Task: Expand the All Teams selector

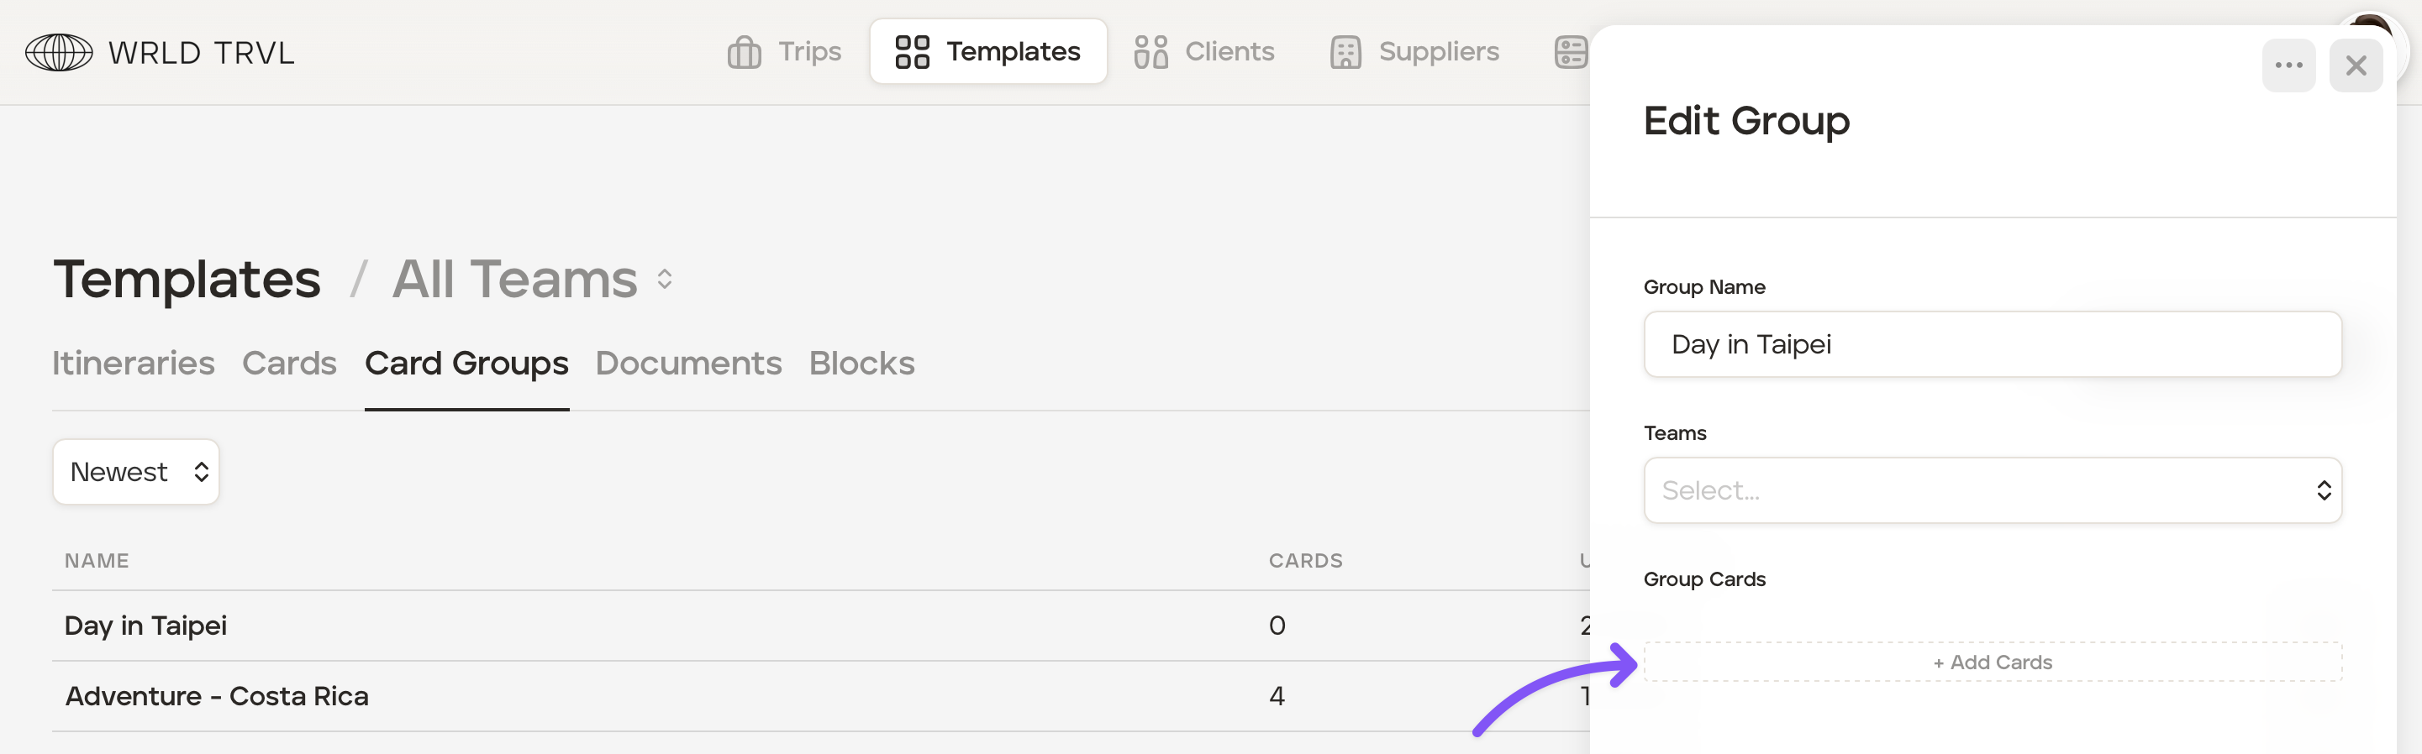Action: click(x=665, y=280)
